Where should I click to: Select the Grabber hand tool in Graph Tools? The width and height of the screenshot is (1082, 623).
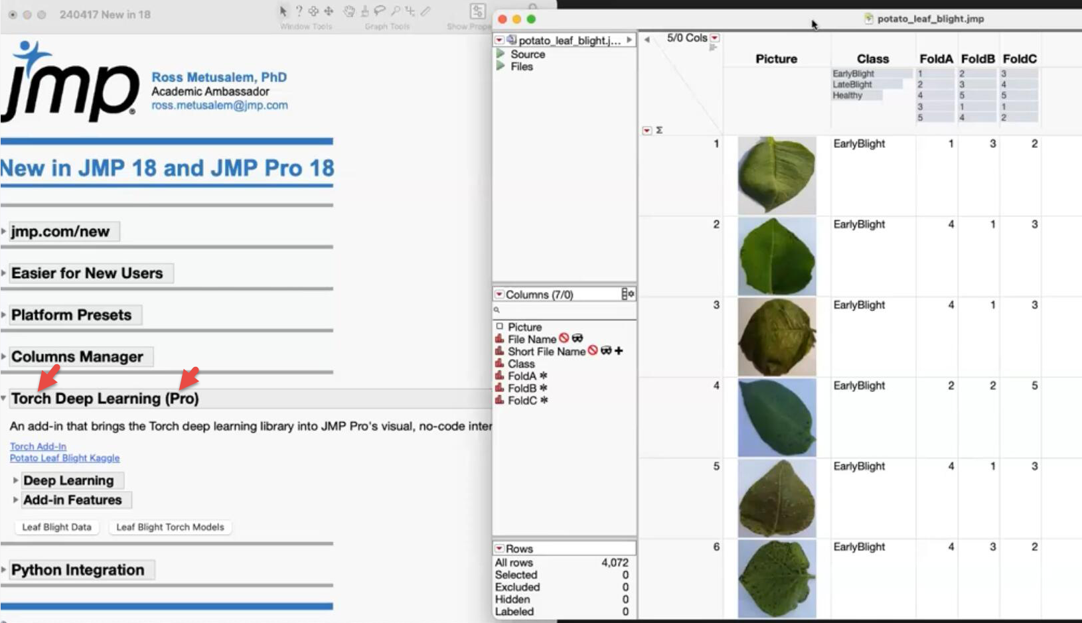[x=349, y=11]
